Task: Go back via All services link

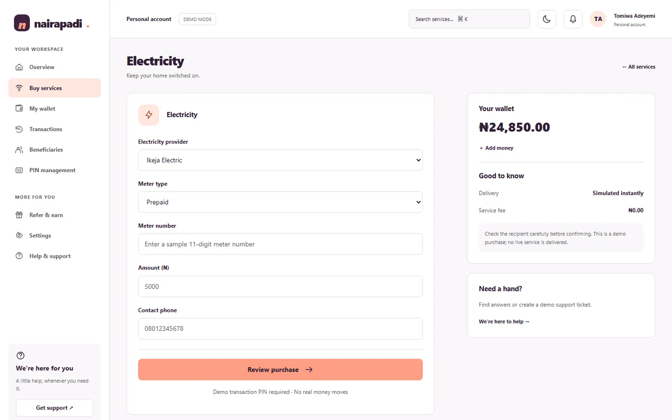Action: click(x=638, y=67)
